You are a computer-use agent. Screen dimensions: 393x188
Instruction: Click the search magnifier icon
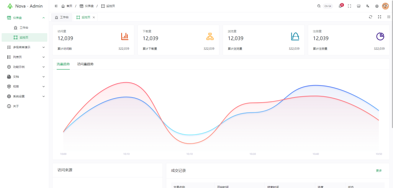319,6
